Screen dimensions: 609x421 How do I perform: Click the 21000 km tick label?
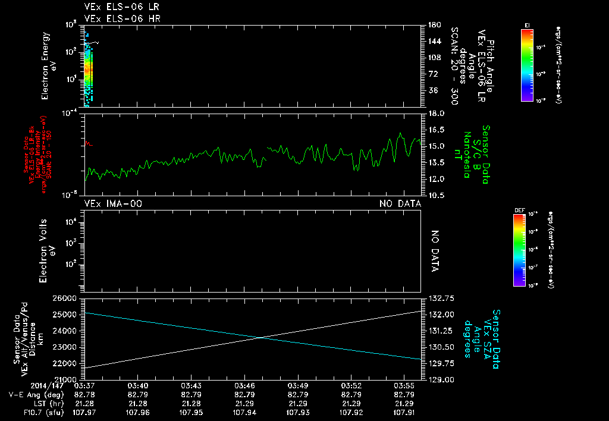click(x=64, y=380)
